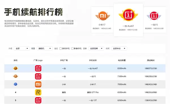170x104 pixels.
Task: Click the manufacturer 一加 in the 13T row
Action: pos(64,100)
